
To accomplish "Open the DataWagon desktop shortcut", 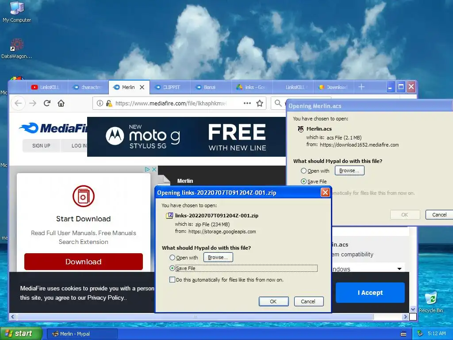I will point(16,48).
